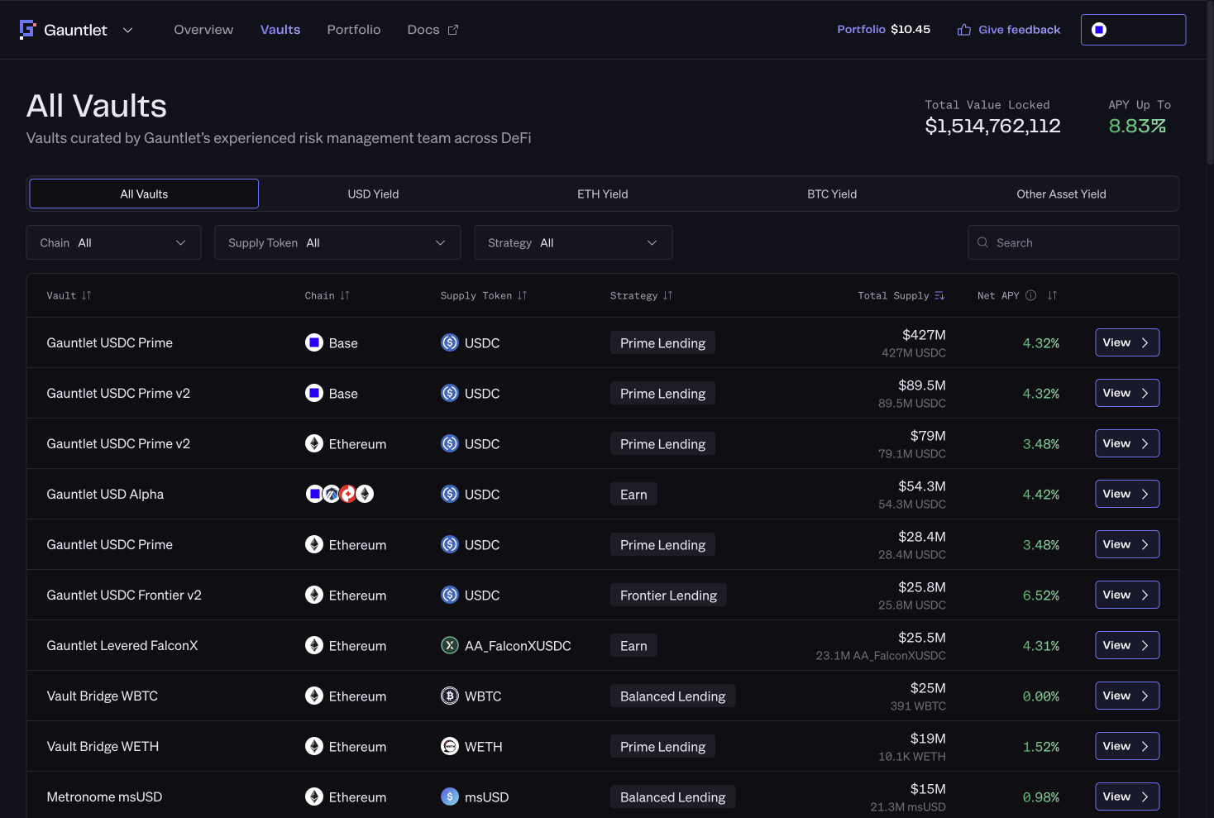View the $89.5M Gauntlet USDC Prime v2 vault

click(1127, 393)
